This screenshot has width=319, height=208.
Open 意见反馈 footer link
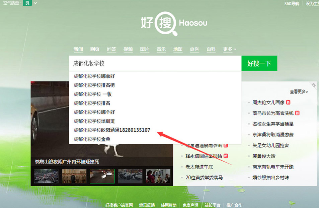coord(147,205)
